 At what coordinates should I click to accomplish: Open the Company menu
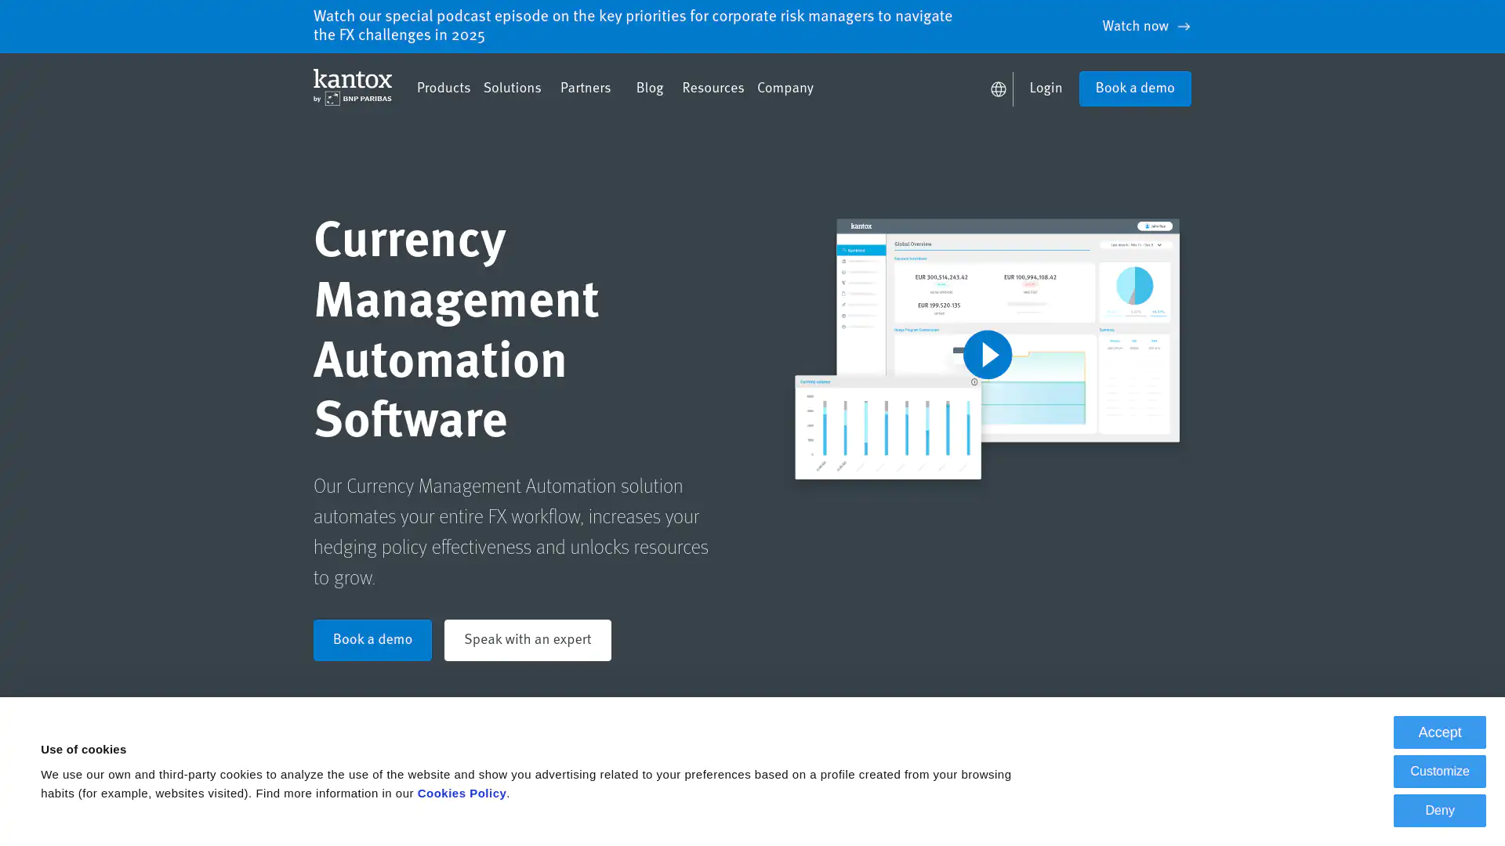pos(785,89)
